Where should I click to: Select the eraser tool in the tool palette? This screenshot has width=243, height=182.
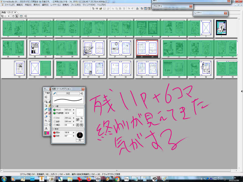coord(46,117)
